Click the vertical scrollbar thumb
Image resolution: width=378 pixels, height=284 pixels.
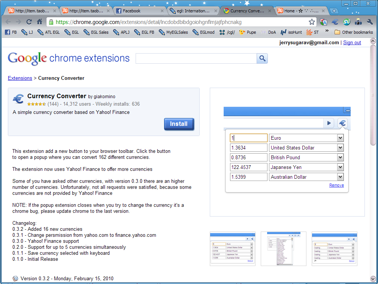point(373,95)
